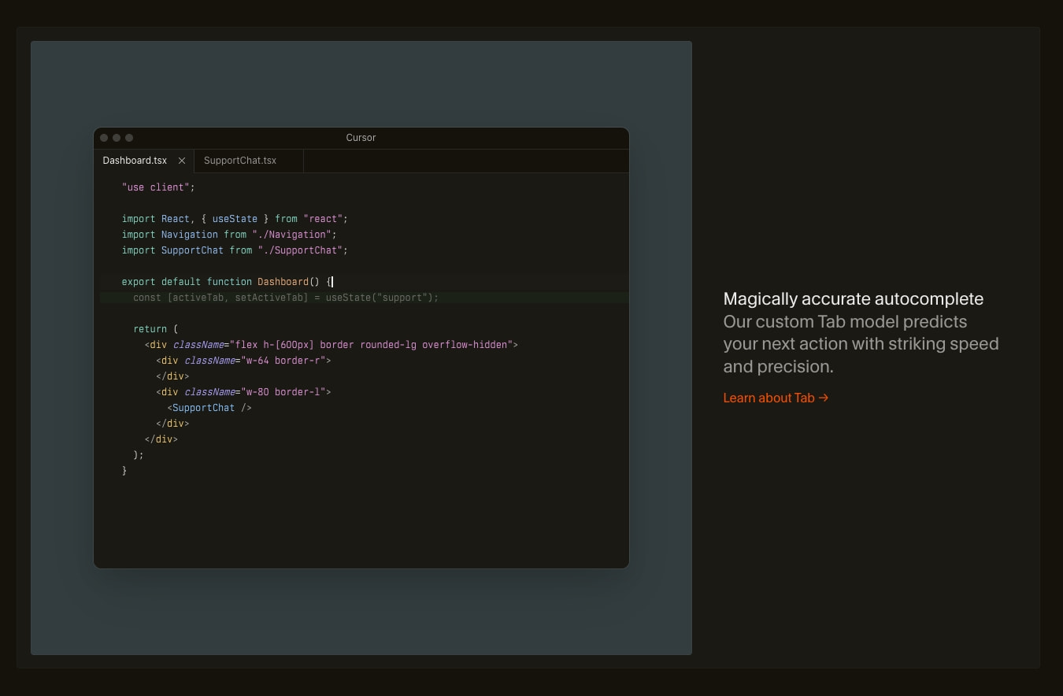Click the red close window dot
This screenshot has height=696, width=1063.
pos(104,138)
